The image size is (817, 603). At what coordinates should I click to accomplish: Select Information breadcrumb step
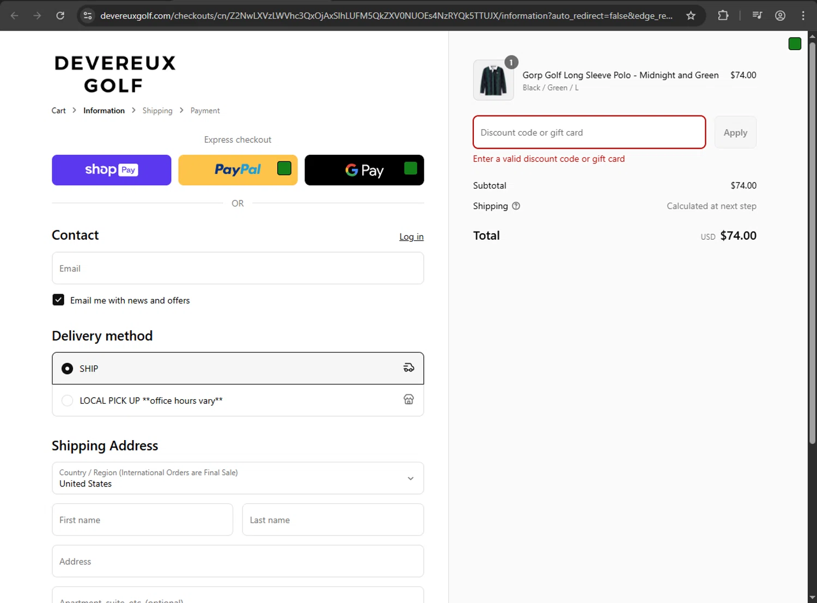(104, 111)
